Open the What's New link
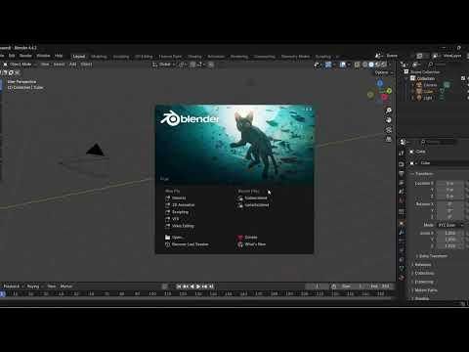 coord(255,244)
